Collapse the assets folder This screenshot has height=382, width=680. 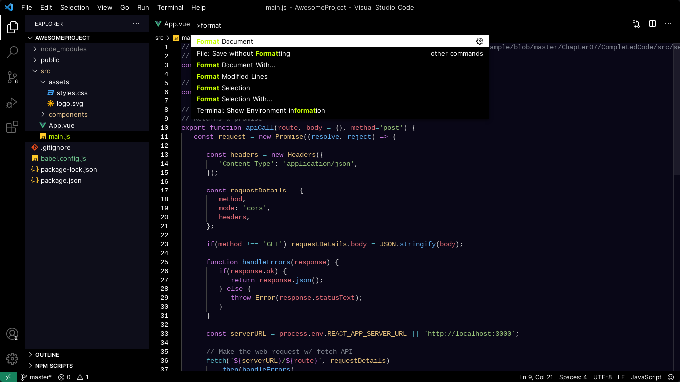pos(87,82)
